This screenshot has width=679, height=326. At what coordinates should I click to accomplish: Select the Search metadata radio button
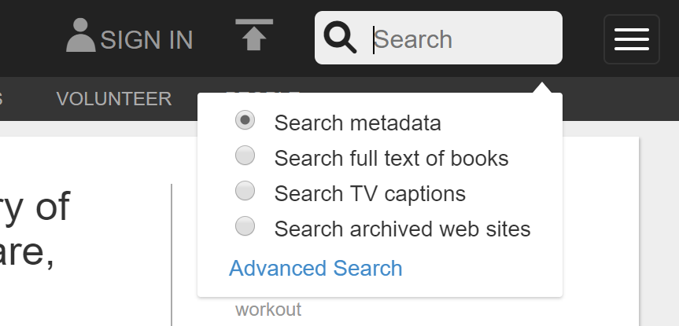245,120
